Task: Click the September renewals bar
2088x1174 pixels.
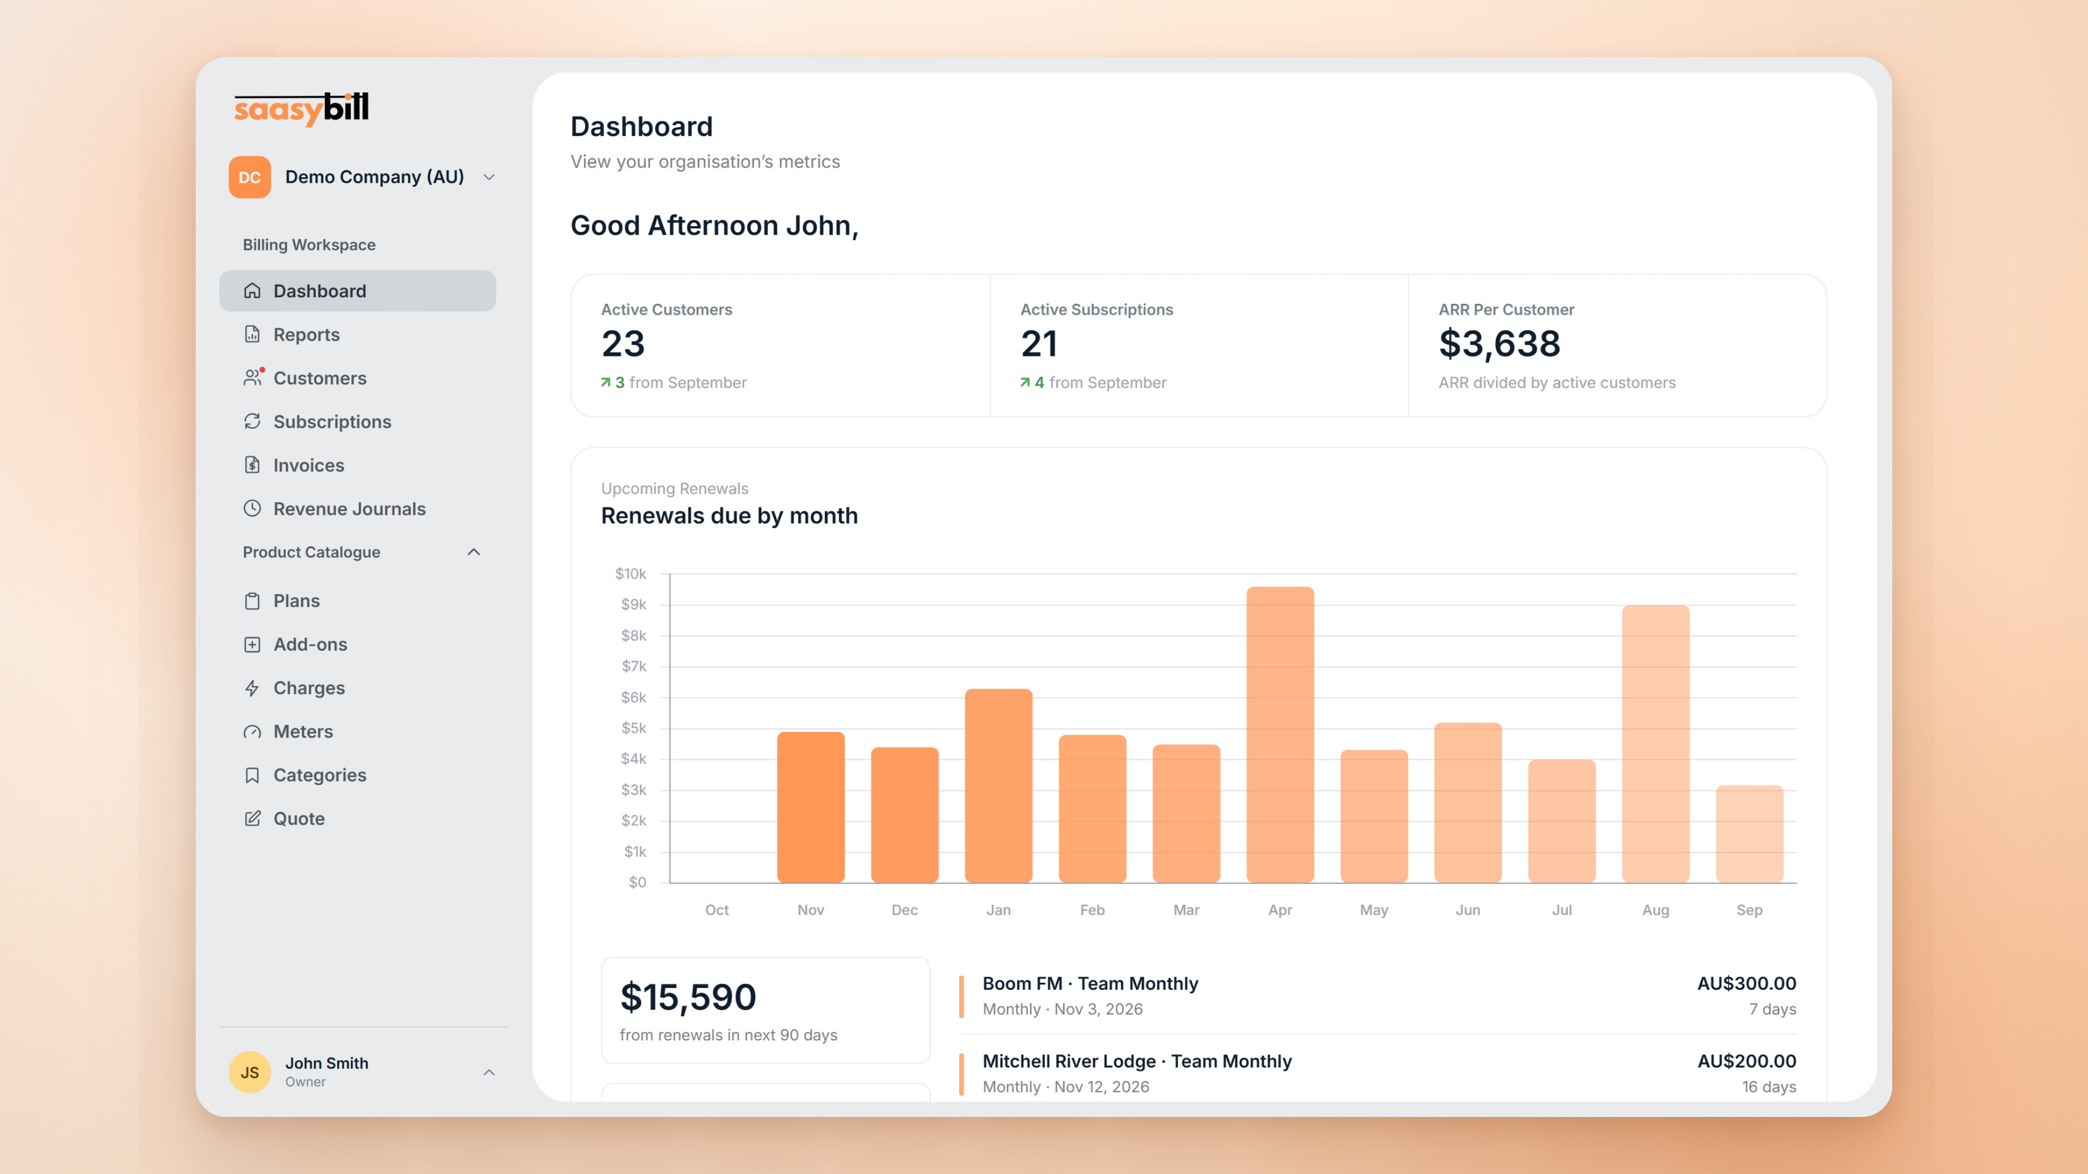Action: pos(1749,834)
